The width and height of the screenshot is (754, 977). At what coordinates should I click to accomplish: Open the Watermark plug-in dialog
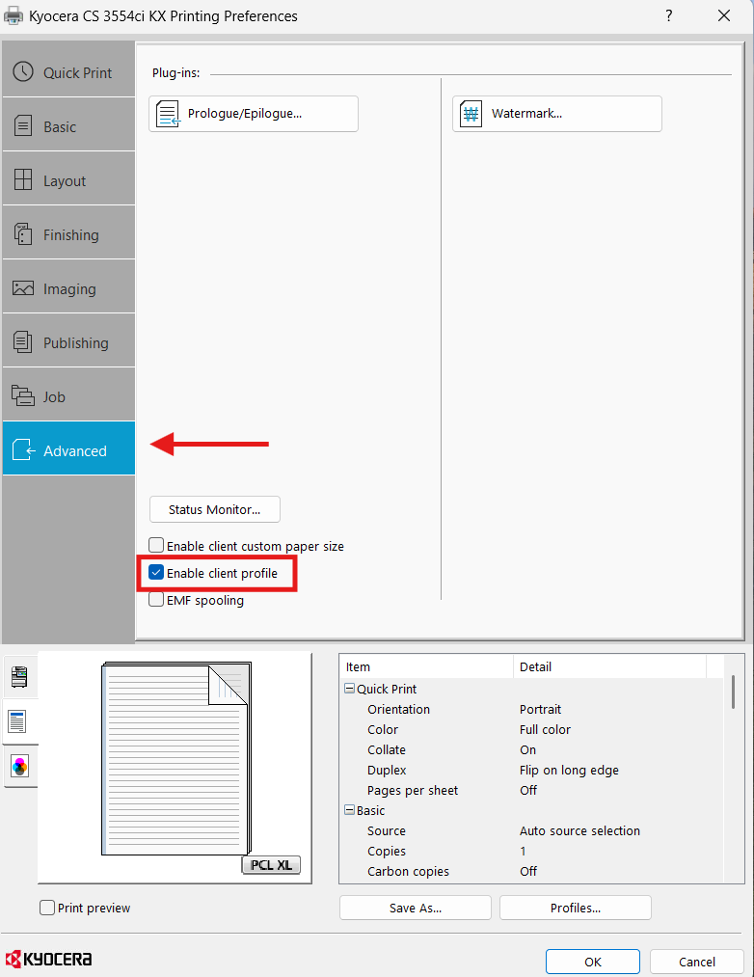[557, 114]
